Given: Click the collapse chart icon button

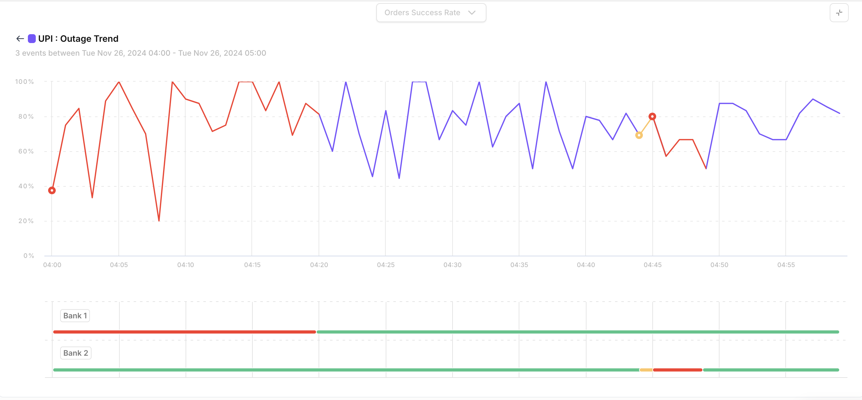Looking at the screenshot, I should tap(839, 13).
